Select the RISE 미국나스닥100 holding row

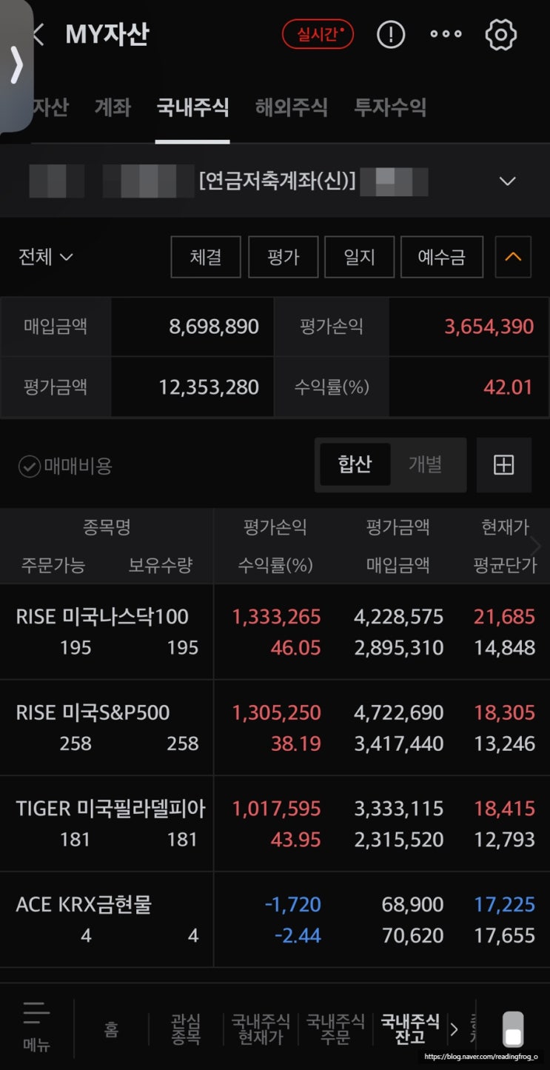pyautogui.click(x=275, y=632)
